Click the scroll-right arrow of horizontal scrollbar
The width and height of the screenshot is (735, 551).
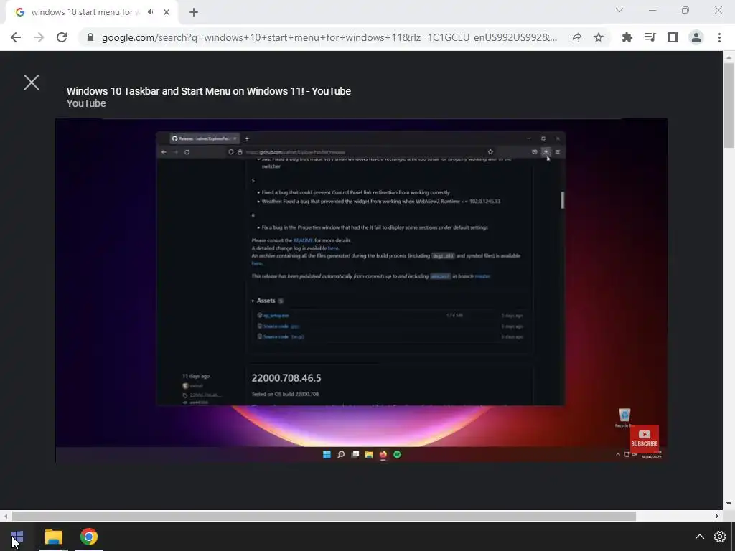pyautogui.click(x=717, y=516)
